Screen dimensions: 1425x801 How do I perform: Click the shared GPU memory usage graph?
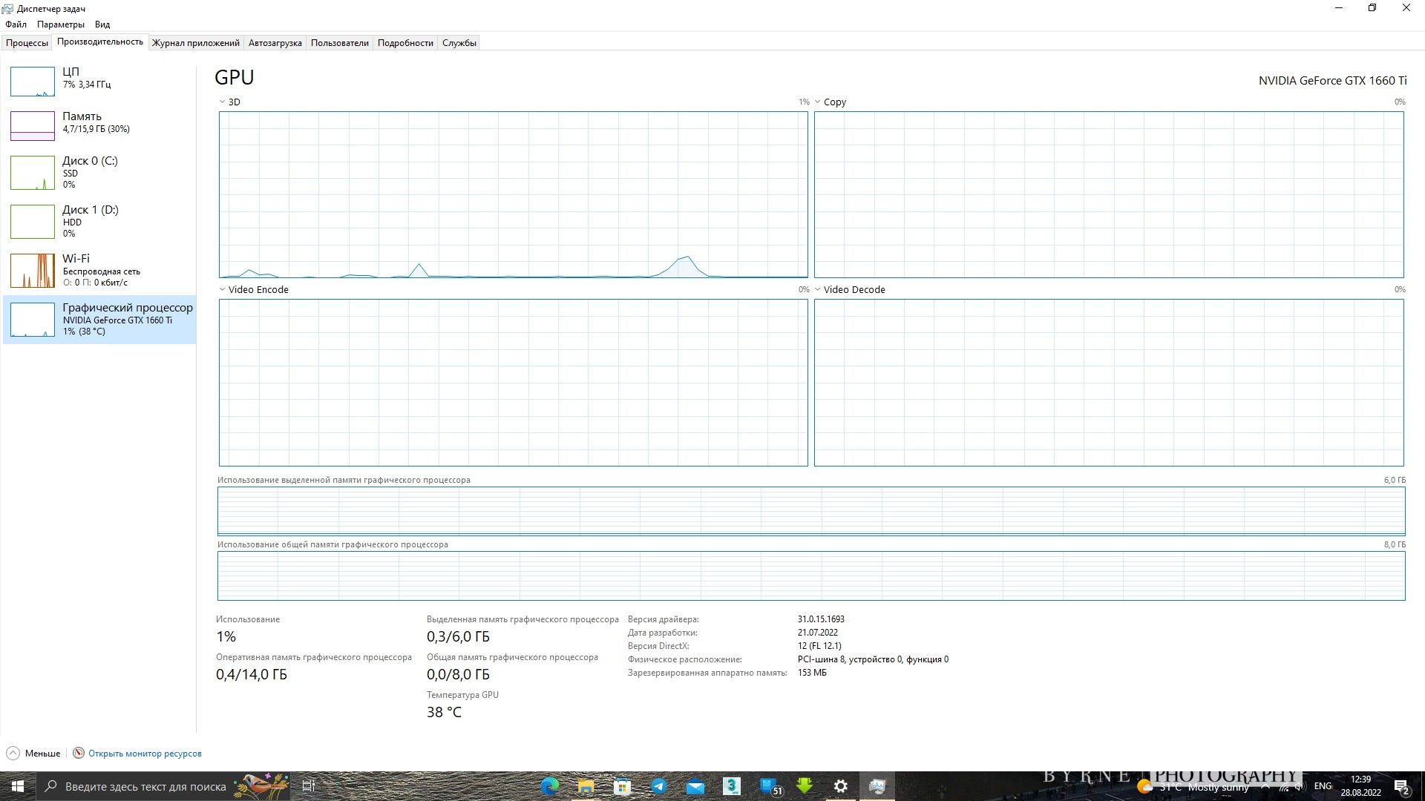tap(811, 576)
